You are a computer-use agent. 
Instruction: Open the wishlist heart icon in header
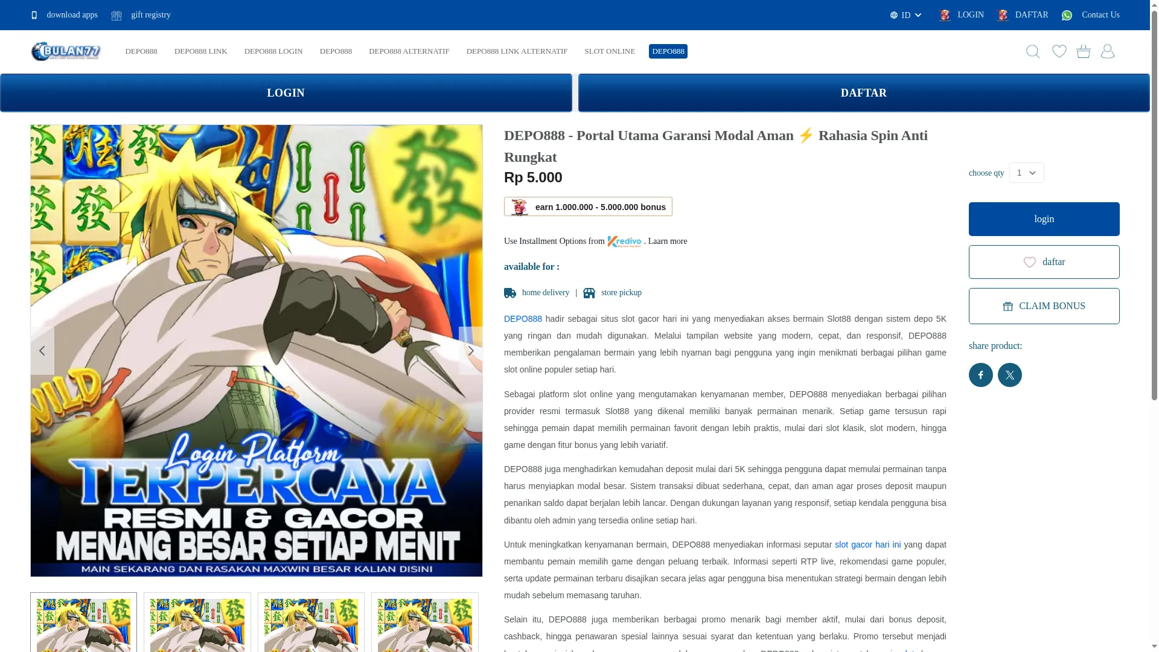pos(1059,51)
